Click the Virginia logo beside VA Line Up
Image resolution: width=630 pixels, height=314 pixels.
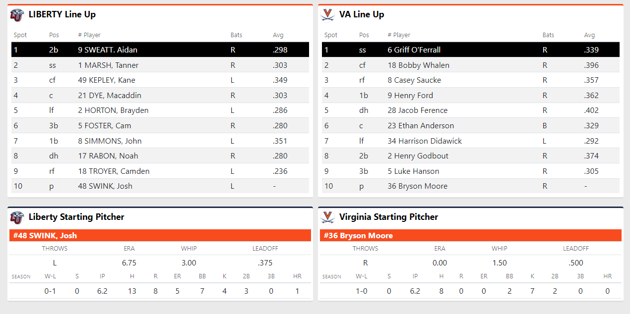coord(327,15)
